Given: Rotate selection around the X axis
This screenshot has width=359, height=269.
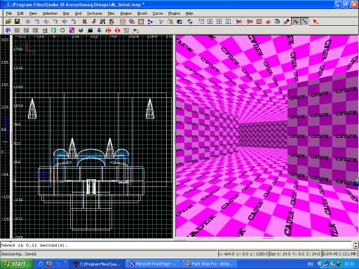Looking at the screenshot, I should tap(37, 22).
